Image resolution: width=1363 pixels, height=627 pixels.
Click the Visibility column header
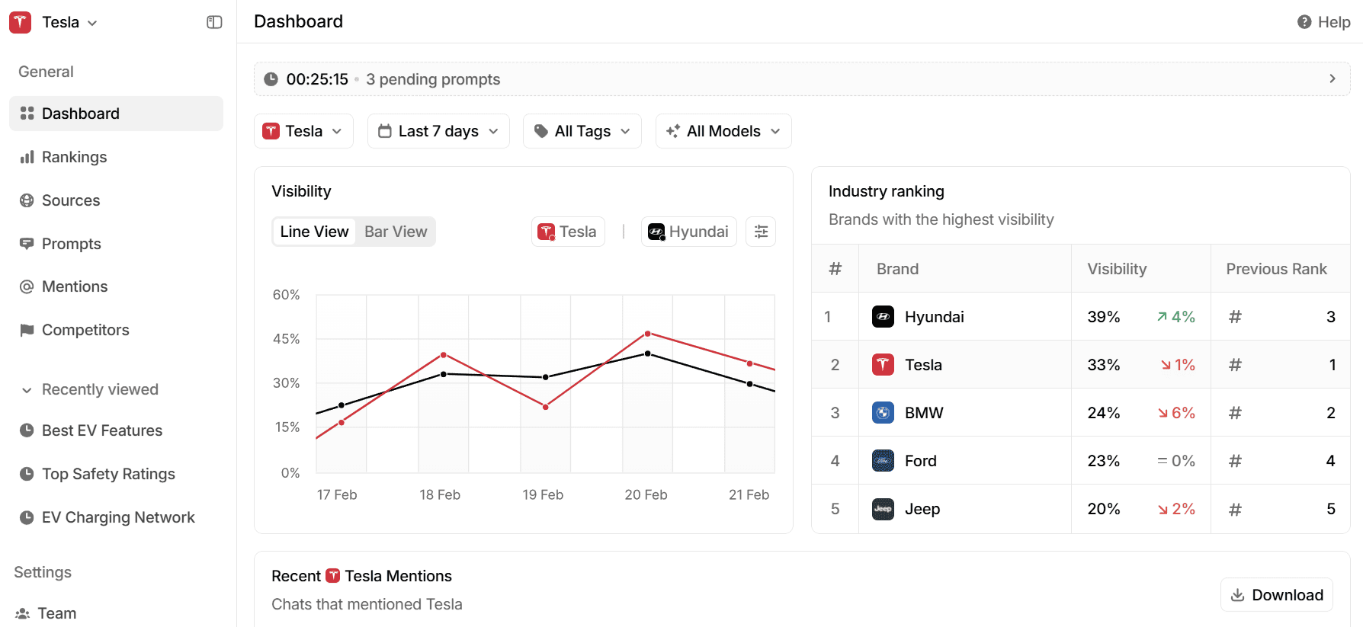[x=1117, y=269]
